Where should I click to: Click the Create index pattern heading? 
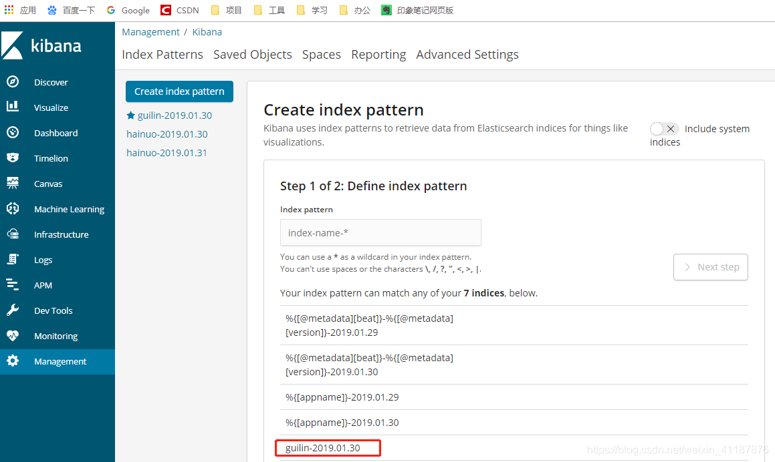click(344, 109)
